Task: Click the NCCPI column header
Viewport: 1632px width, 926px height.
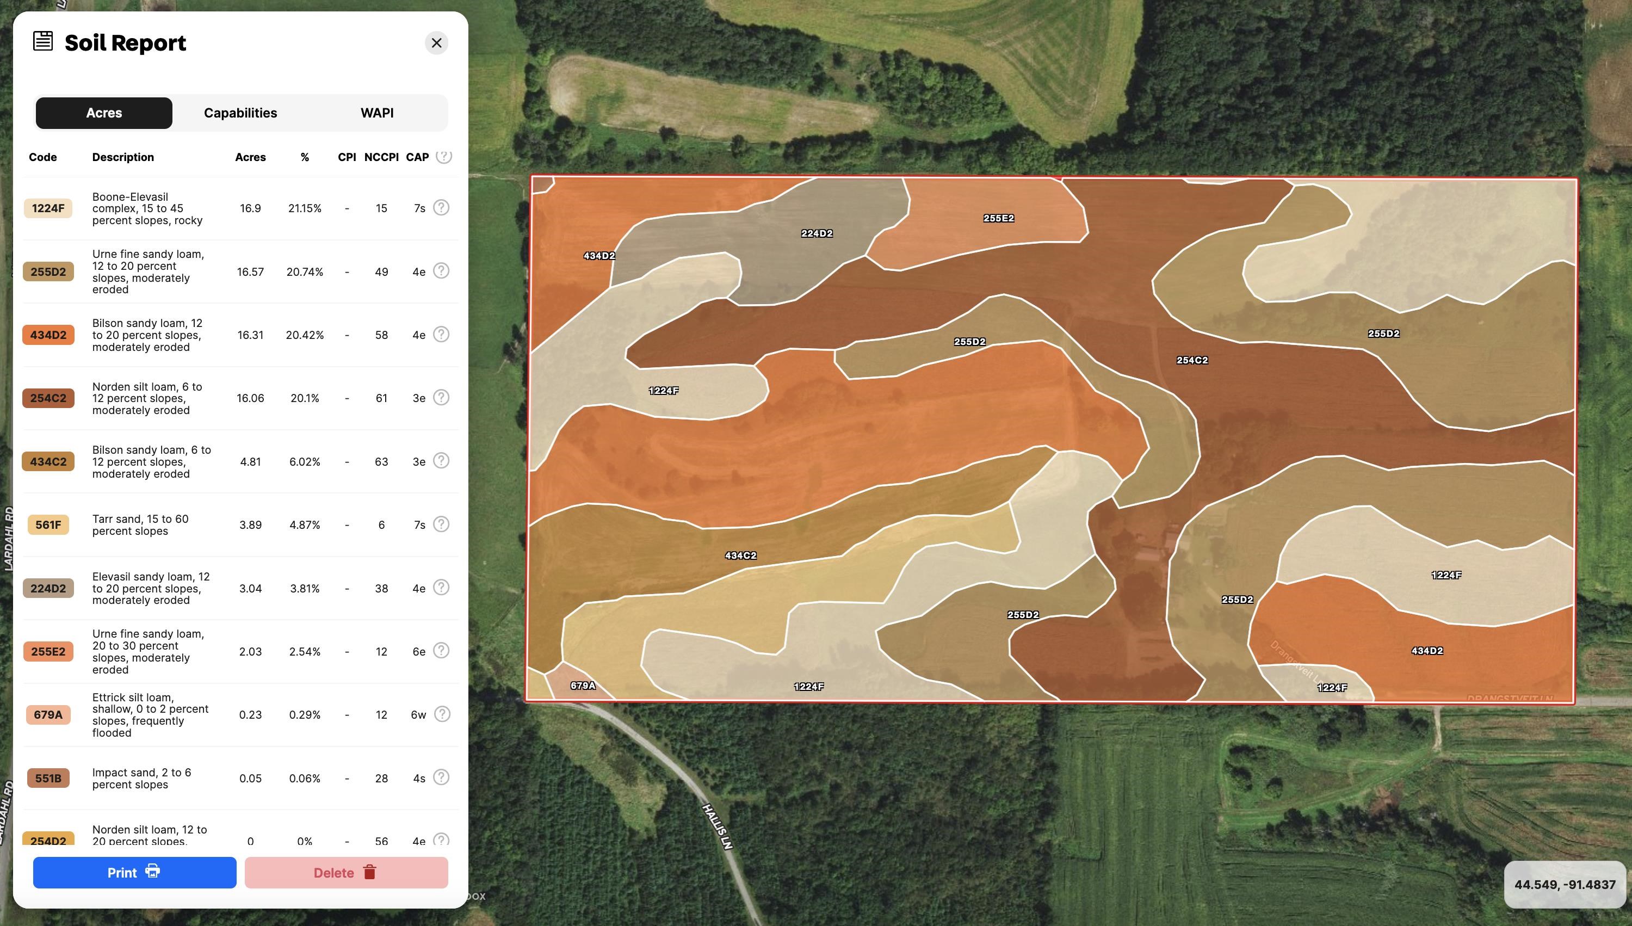Action: pos(381,157)
